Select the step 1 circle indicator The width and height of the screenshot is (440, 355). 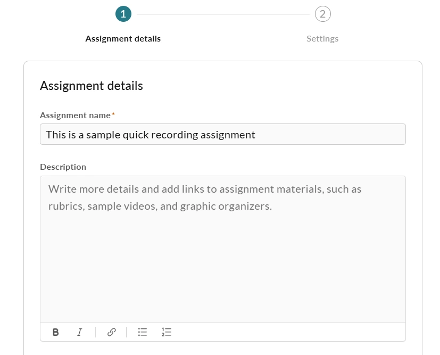coord(123,14)
